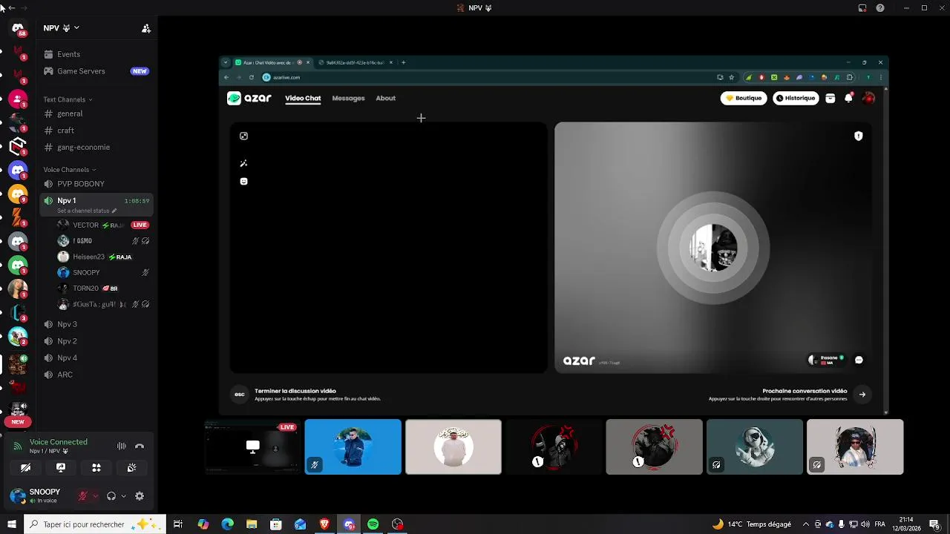Toggle deafen with the headphones icon

pyautogui.click(x=111, y=496)
